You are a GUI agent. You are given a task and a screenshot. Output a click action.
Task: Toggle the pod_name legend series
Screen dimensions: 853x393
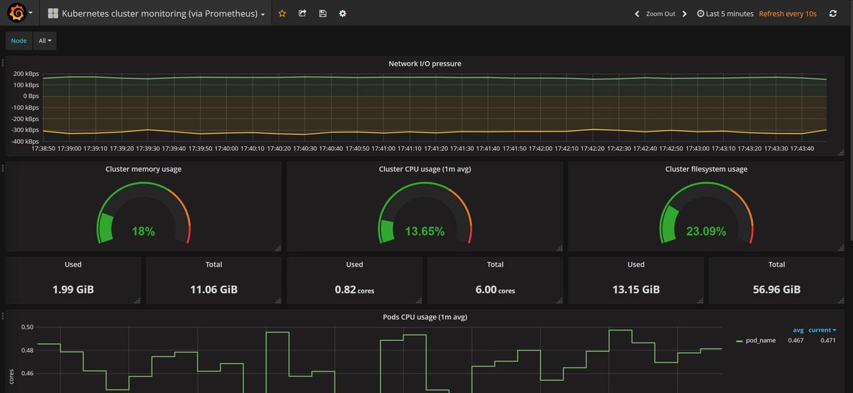pos(760,340)
